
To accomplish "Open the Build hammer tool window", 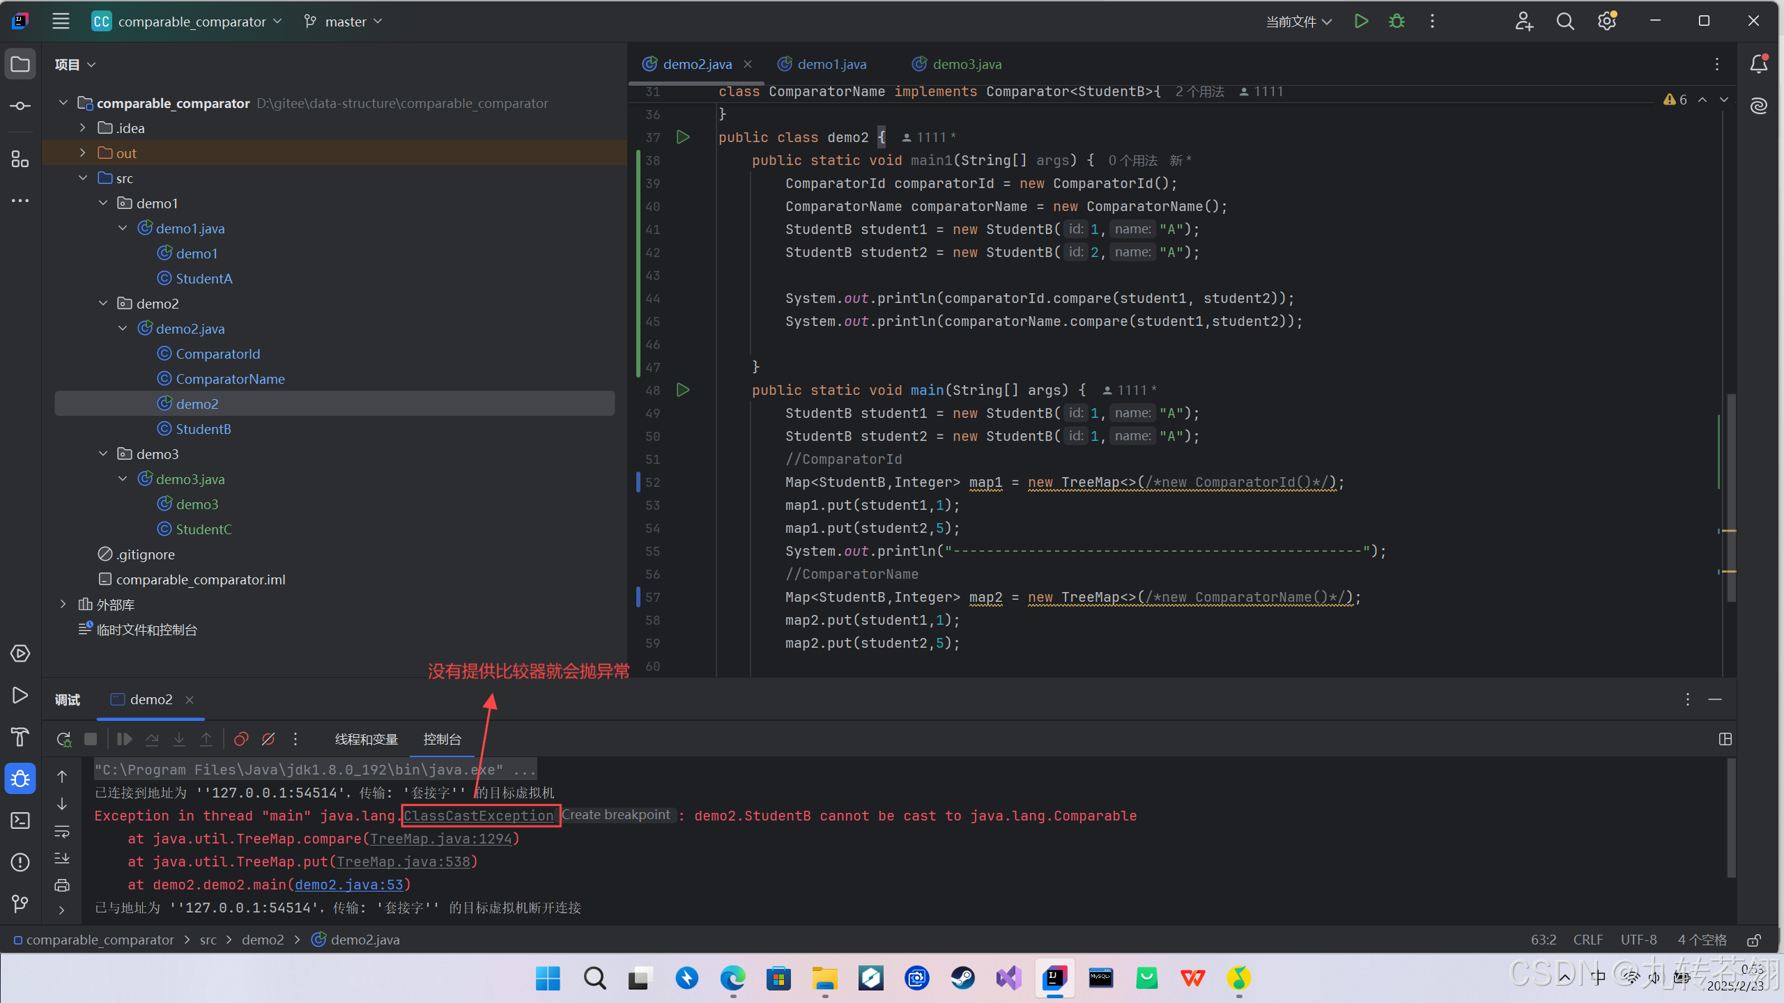I will pos(20,737).
